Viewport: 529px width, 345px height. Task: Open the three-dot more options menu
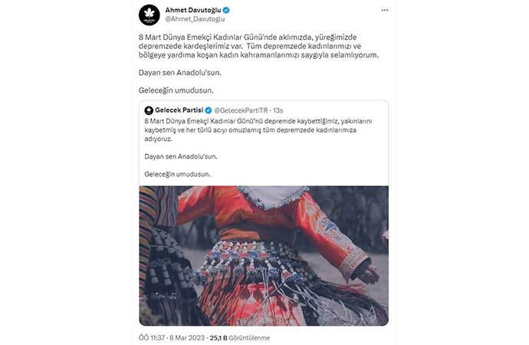coord(385,10)
